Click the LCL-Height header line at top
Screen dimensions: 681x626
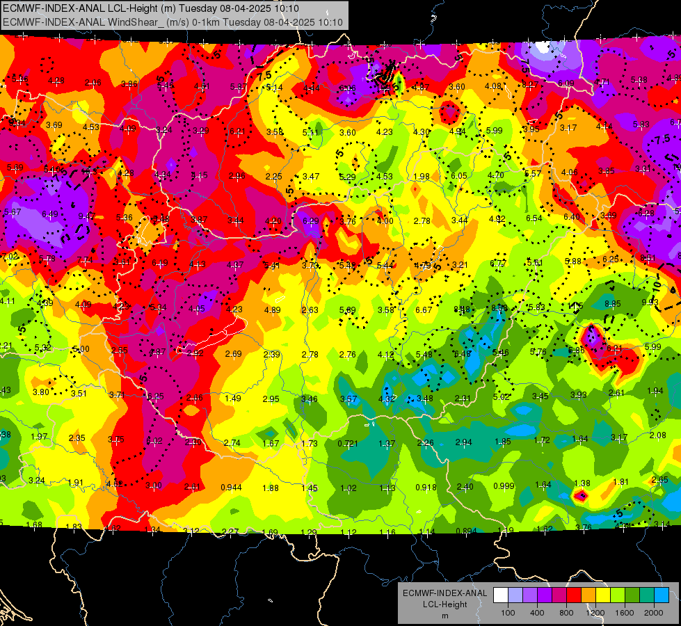(151, 8)
